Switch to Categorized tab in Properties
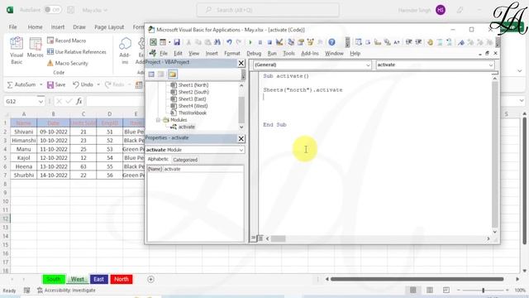 185,160
